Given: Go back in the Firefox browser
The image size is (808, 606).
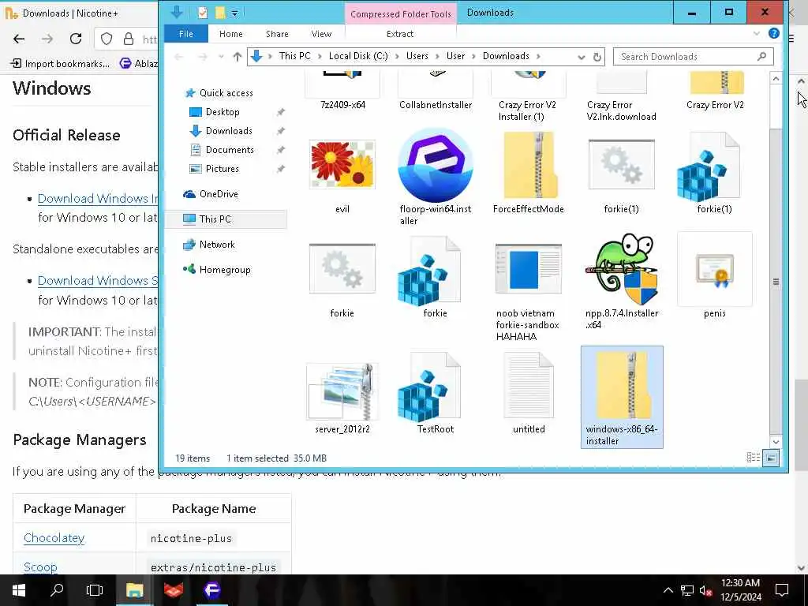Looking at the screenshot, I should (19, 39).
